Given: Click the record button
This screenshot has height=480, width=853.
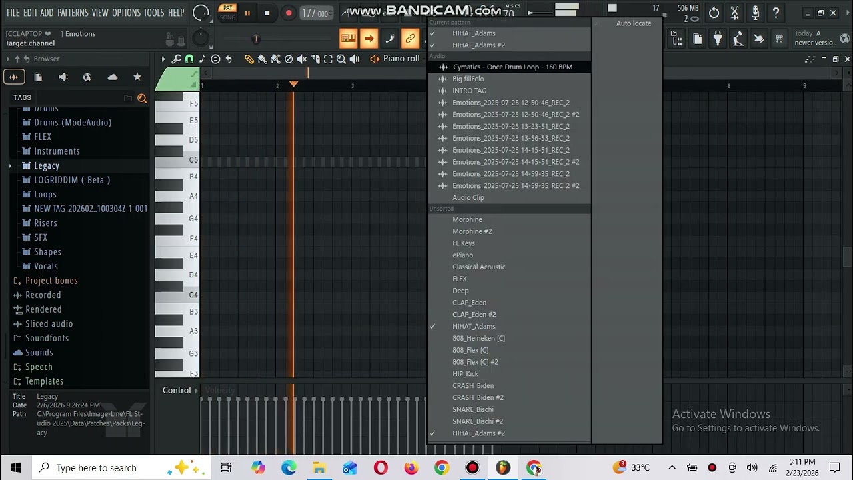Looking at the screenshot, I should tap(289, 13).
